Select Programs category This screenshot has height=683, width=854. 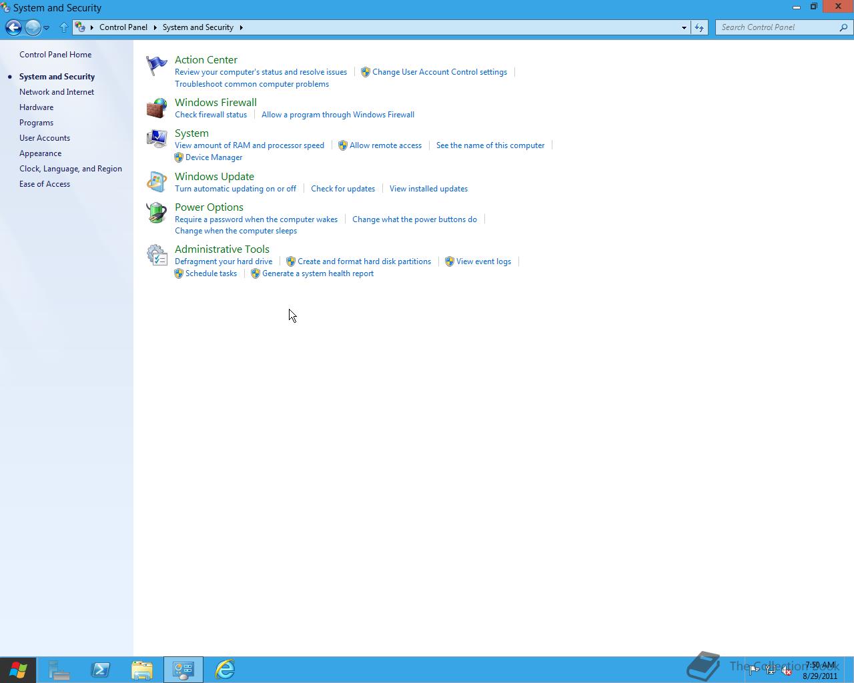36,123
